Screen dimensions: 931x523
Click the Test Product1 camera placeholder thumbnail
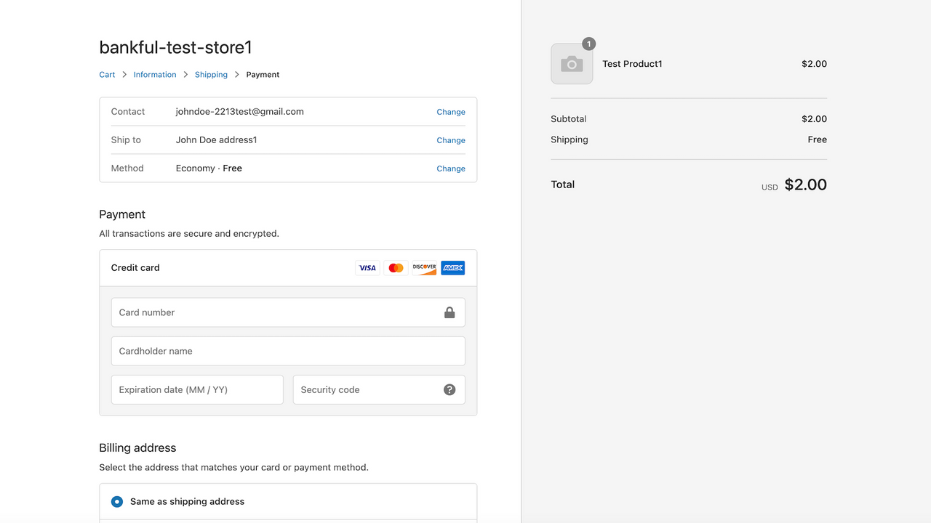coord(572,64)
